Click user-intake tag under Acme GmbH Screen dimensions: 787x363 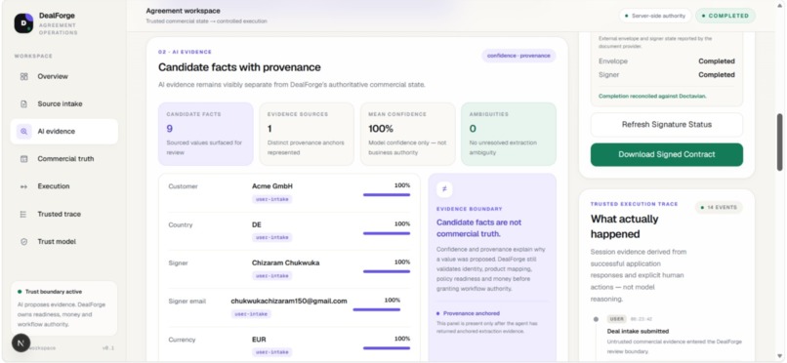(272, 199)
